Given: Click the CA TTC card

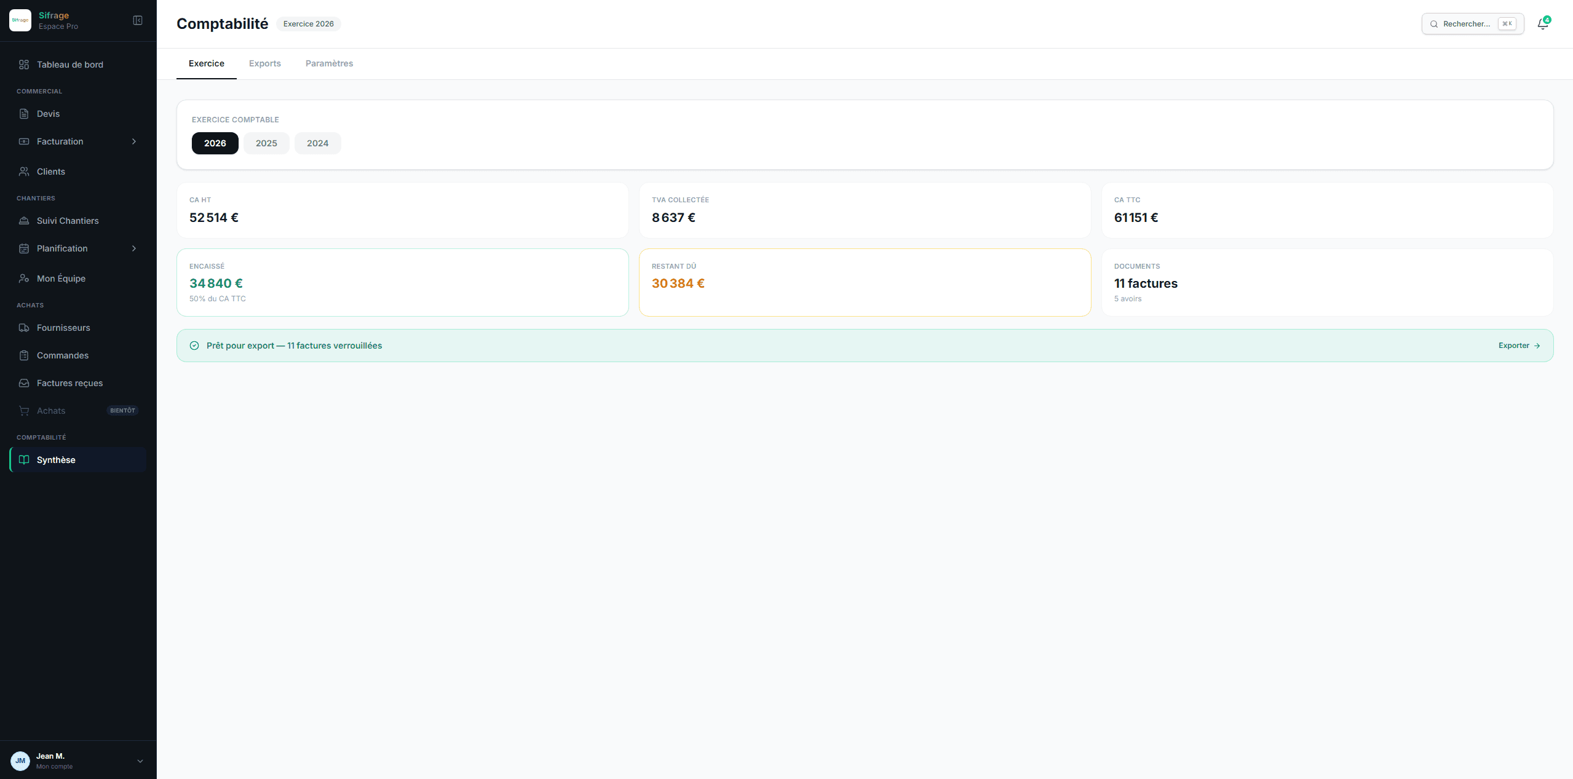Looking at the screenshot, I should click(1328, 210).
